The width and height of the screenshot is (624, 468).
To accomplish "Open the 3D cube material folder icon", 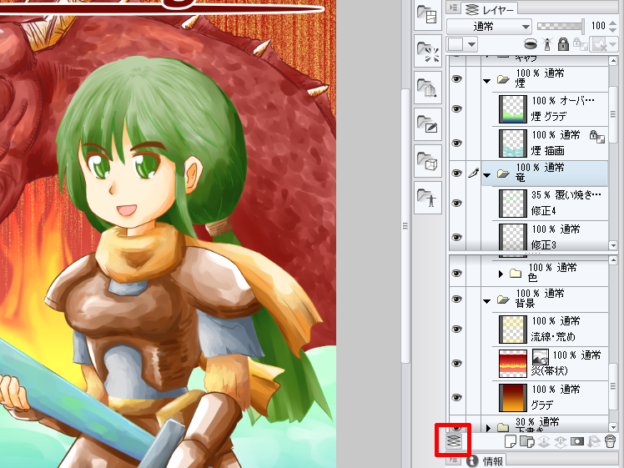I will pos(427,160).
